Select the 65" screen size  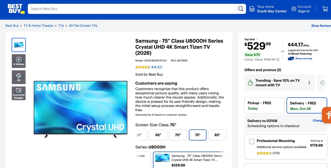[158, 135]
